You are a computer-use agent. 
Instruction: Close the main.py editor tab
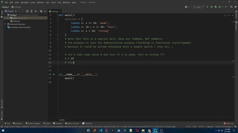point(60,11)
